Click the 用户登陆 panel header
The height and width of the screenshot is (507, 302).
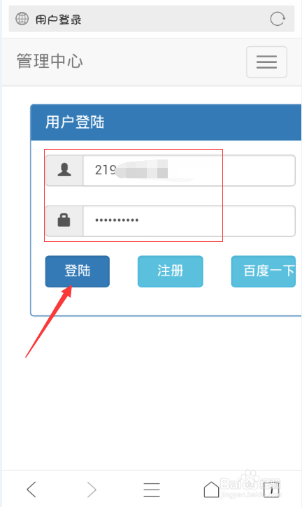click(166, 122)
